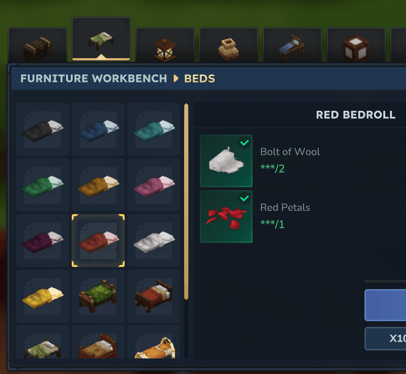Choose the mossy green wooden bed
Viewport: 406px width, 374px height.
click(x=98, y=296)
